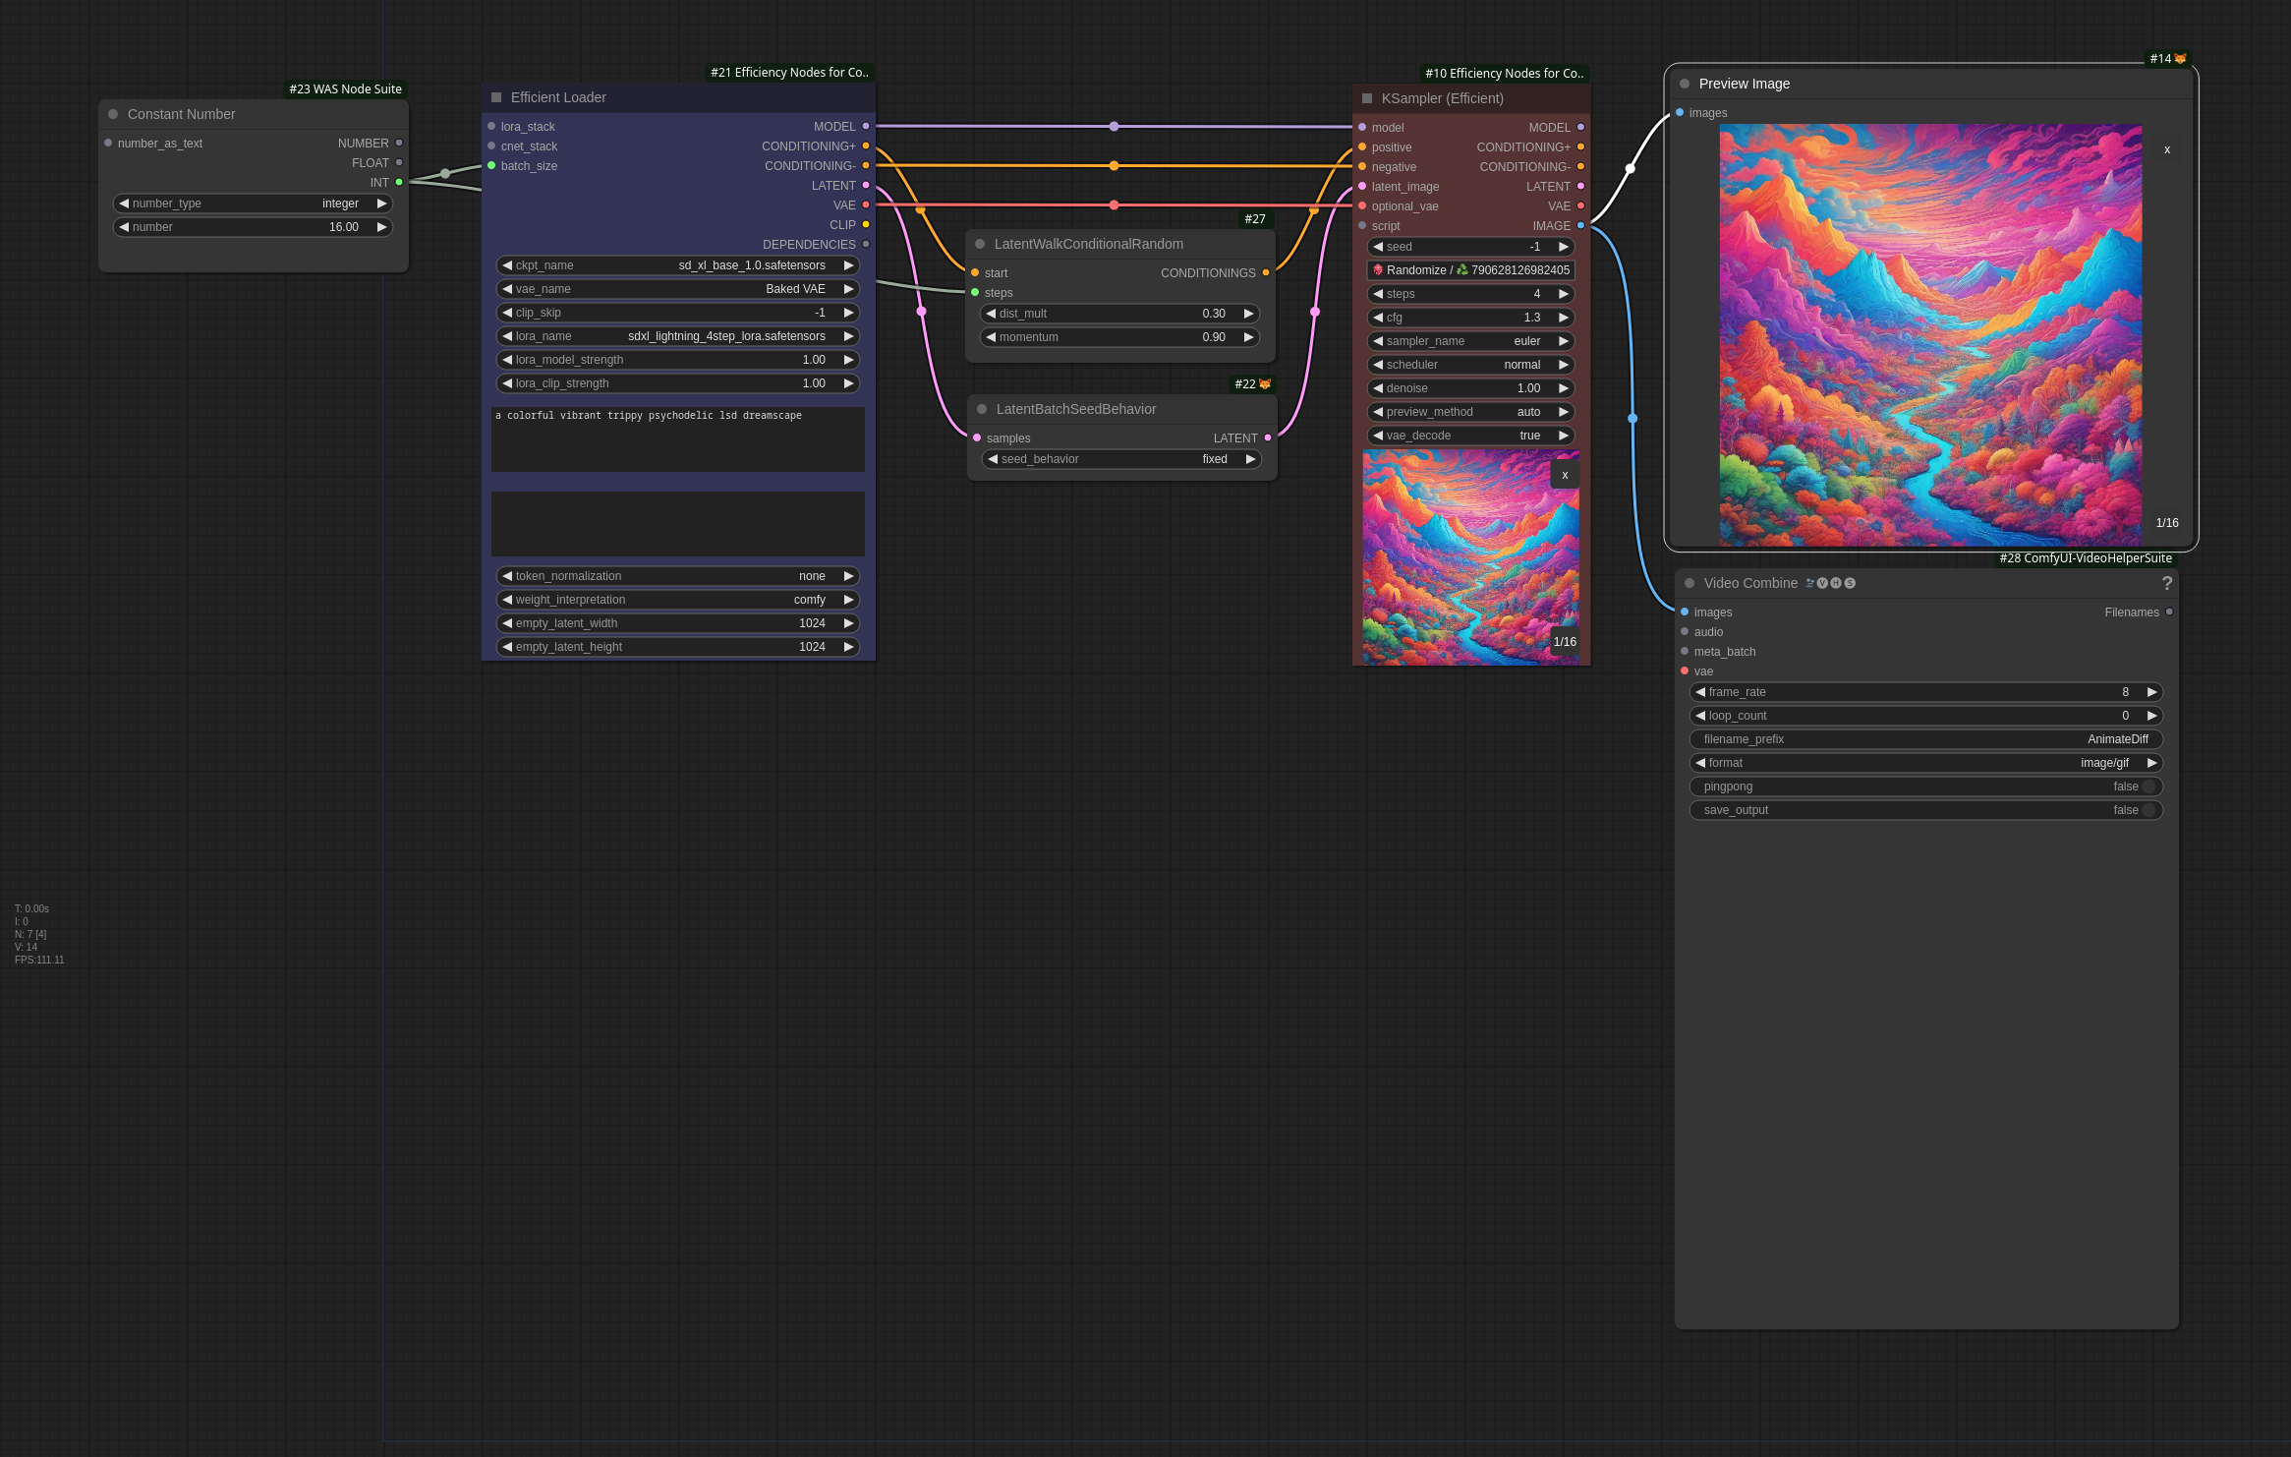Close the large preview image with x
Viewport: 2291px width, 1457px height.
[2167, 150]
